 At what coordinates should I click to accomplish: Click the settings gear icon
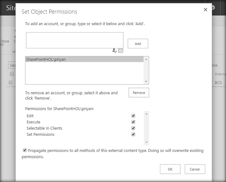coord(223,8)
